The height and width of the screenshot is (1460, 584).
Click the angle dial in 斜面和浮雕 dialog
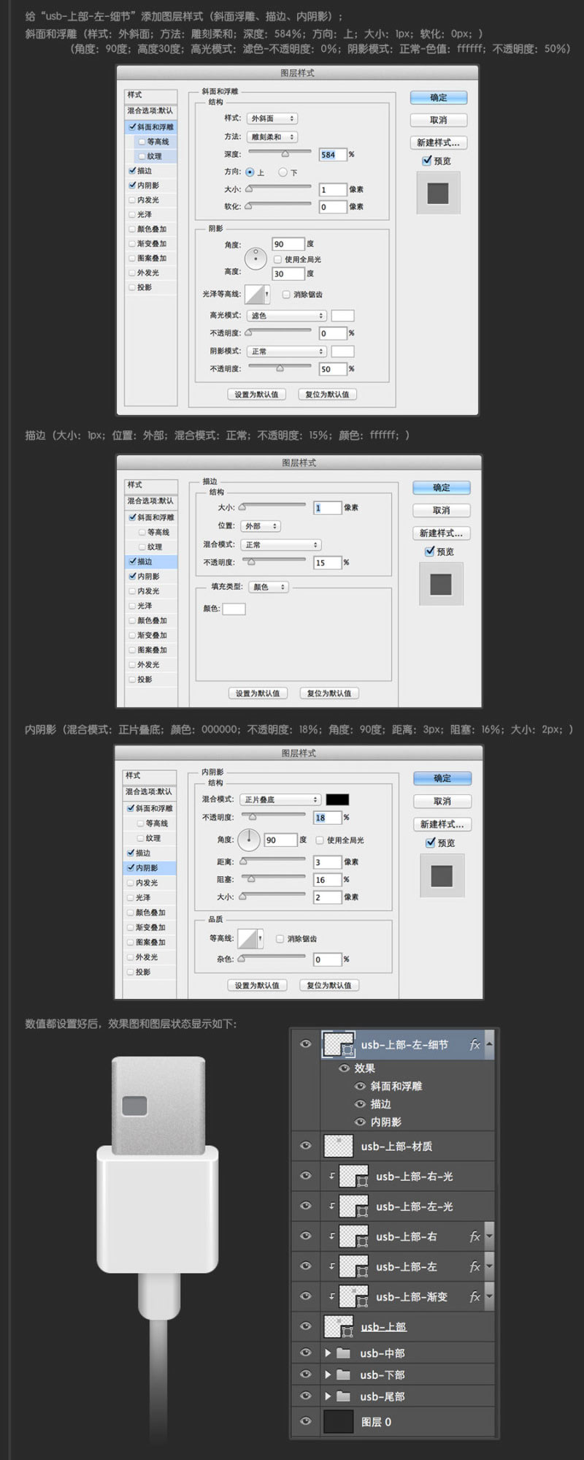coord(255,258)
